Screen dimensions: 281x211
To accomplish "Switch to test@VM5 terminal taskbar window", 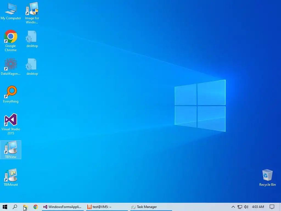I will click(107, 207).
